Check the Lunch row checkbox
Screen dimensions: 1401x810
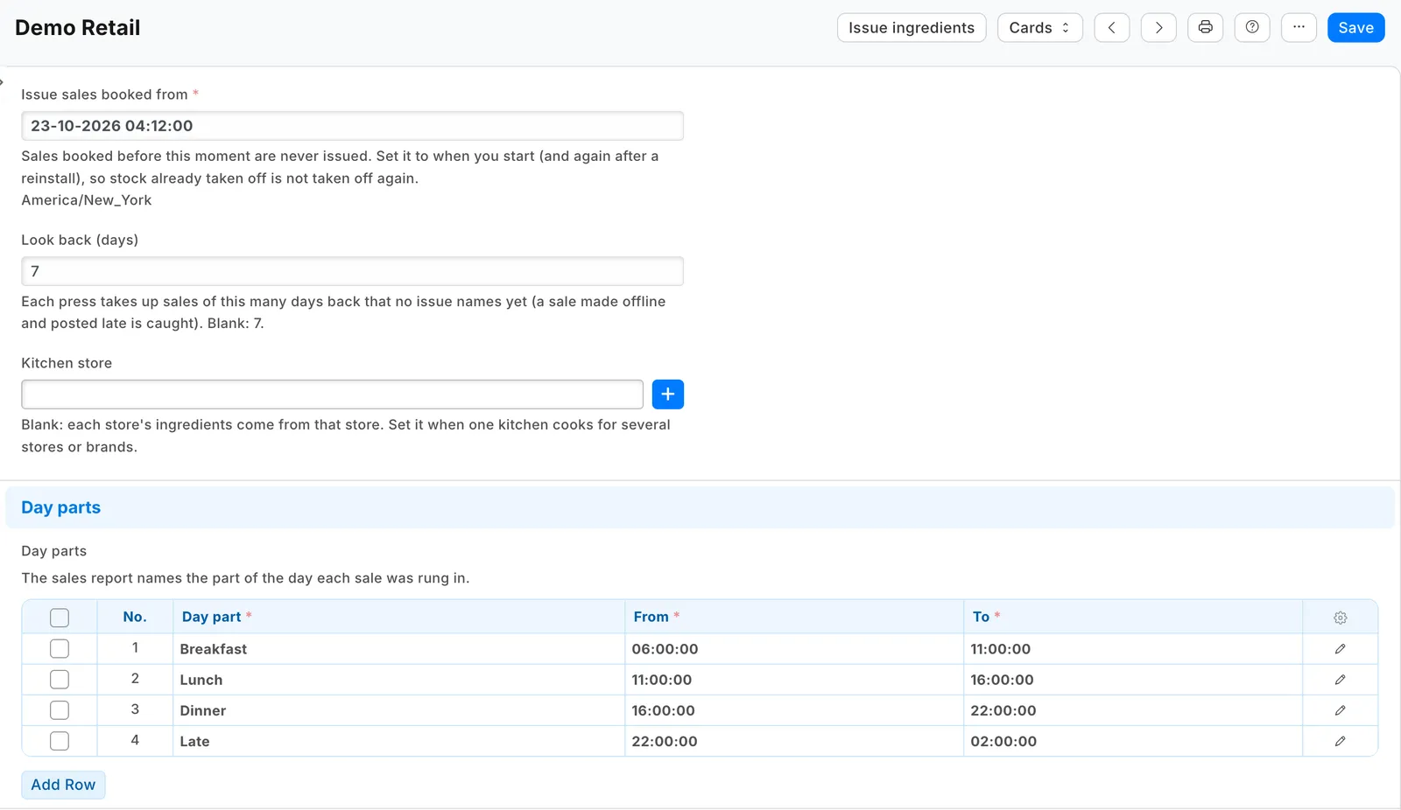click(60, 680)
